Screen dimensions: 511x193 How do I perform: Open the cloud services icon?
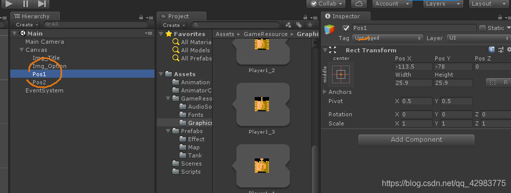click(359, 4)
